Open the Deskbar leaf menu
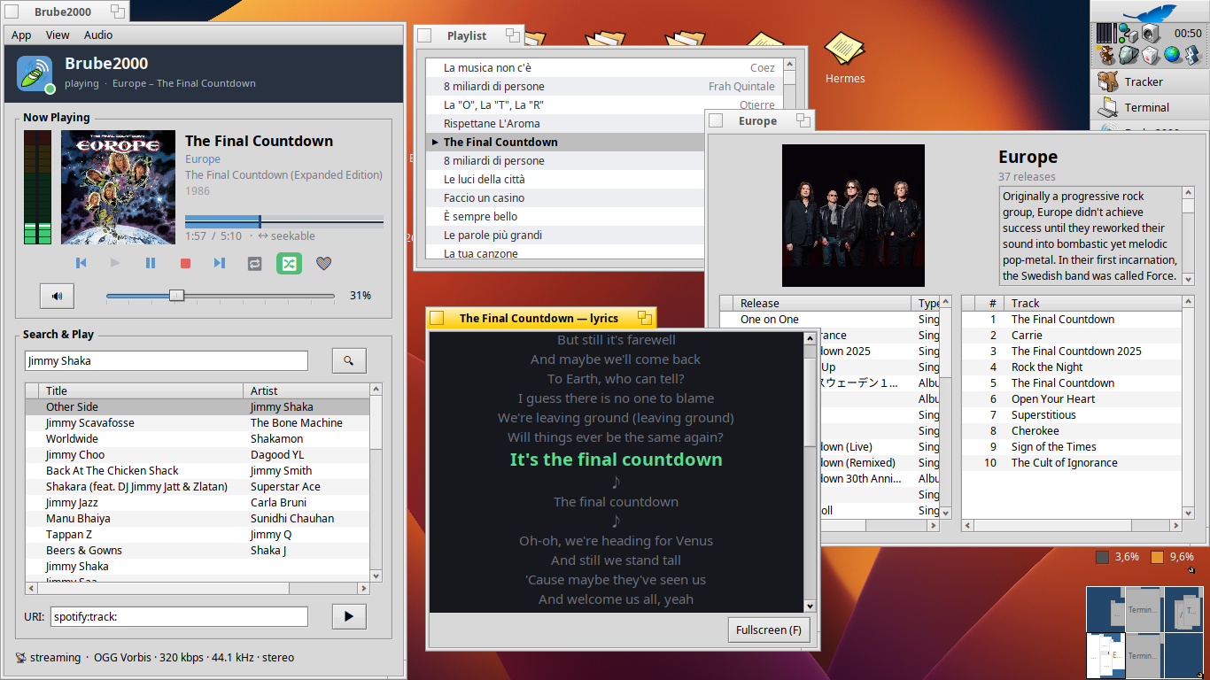1210x680 pixels. pos(1150,12)
